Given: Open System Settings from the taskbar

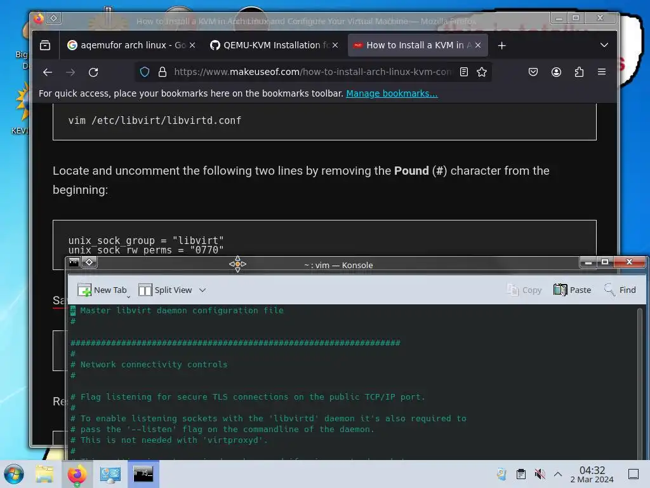Looking at the screenshot, I should click(x=110, y=474).
